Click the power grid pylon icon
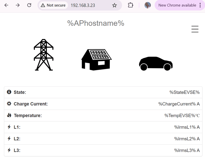Screen dimensions: 205x161 tap(44, 55)
